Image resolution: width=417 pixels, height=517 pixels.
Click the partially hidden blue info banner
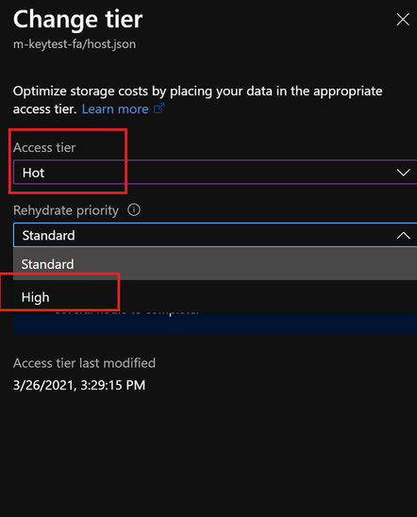pyautogui.click(x=215, y=323)
